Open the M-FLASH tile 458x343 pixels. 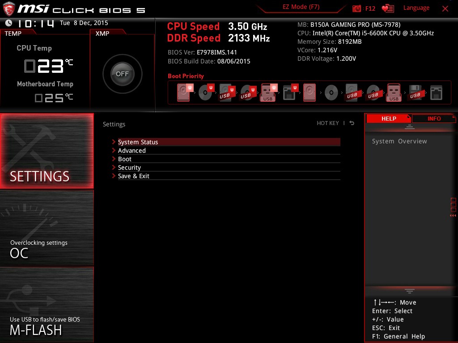pyautogui.click(x=47, y=305)
